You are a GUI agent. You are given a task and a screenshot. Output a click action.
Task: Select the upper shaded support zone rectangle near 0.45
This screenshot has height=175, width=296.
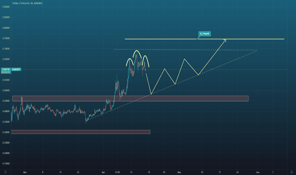(131, 99)
